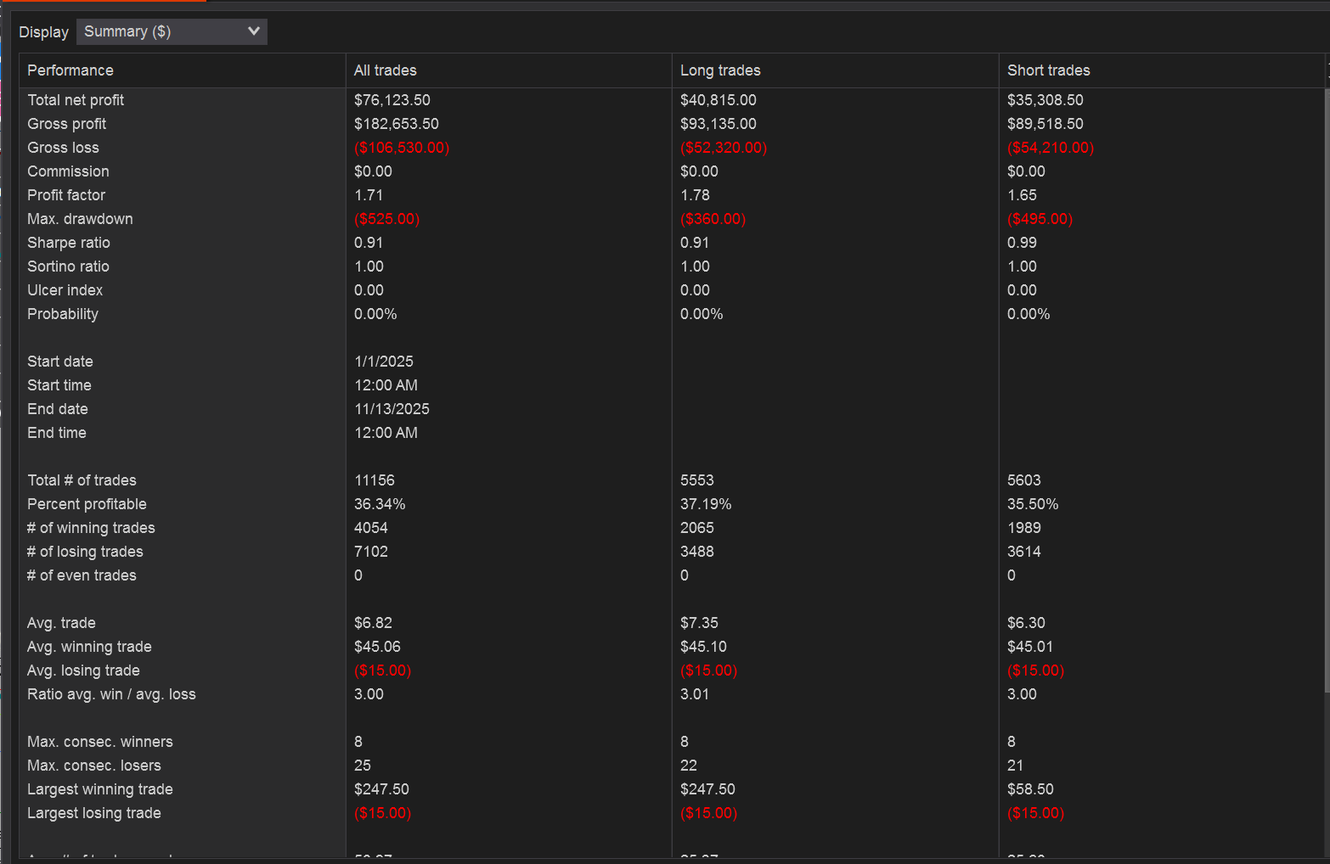This screenshot has height=864, width=1330.
Task: Select the Max. consec. losers value 25
Action: (363, 766)
